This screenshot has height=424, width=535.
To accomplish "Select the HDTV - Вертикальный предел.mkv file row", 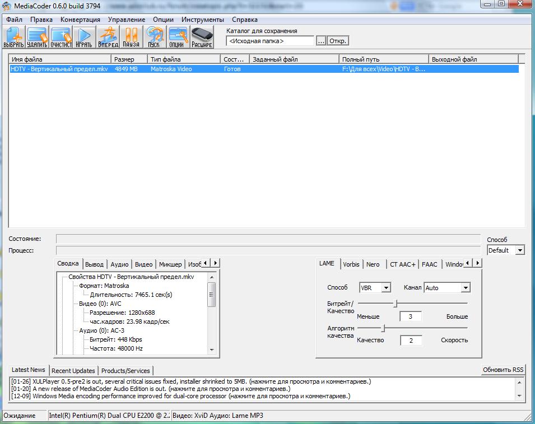I will [x=264, y=69].
